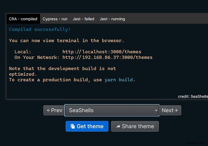Viewport: 208px width, 146px height.
Task: Select the Jest - failed tab
Action: click(83, 19)
